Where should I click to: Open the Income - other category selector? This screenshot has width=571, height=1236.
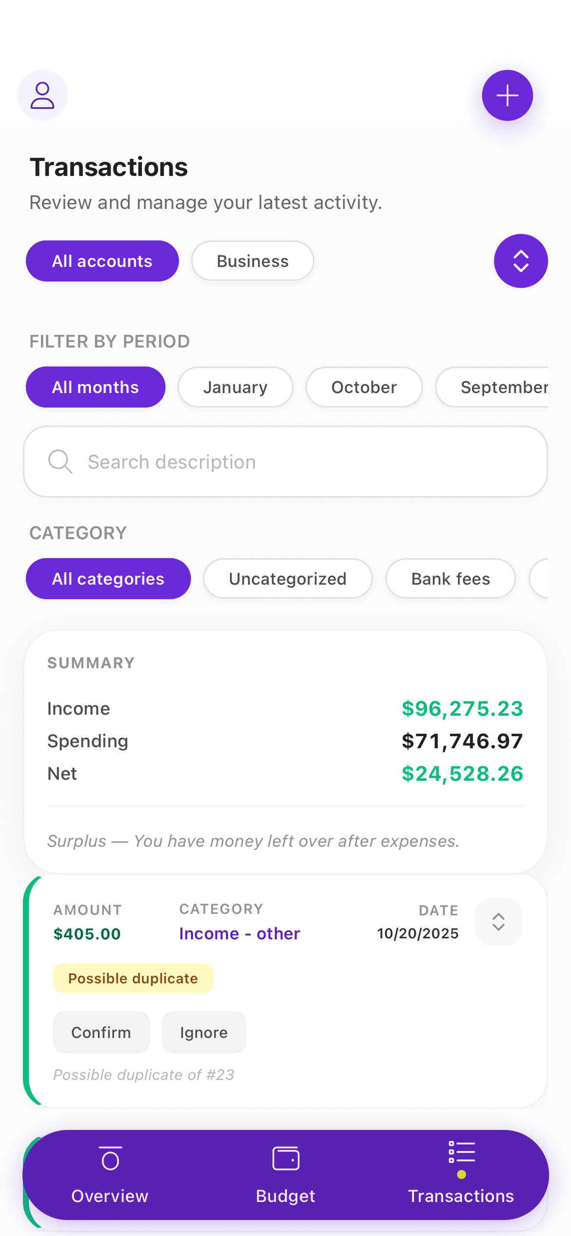[239, 933]
